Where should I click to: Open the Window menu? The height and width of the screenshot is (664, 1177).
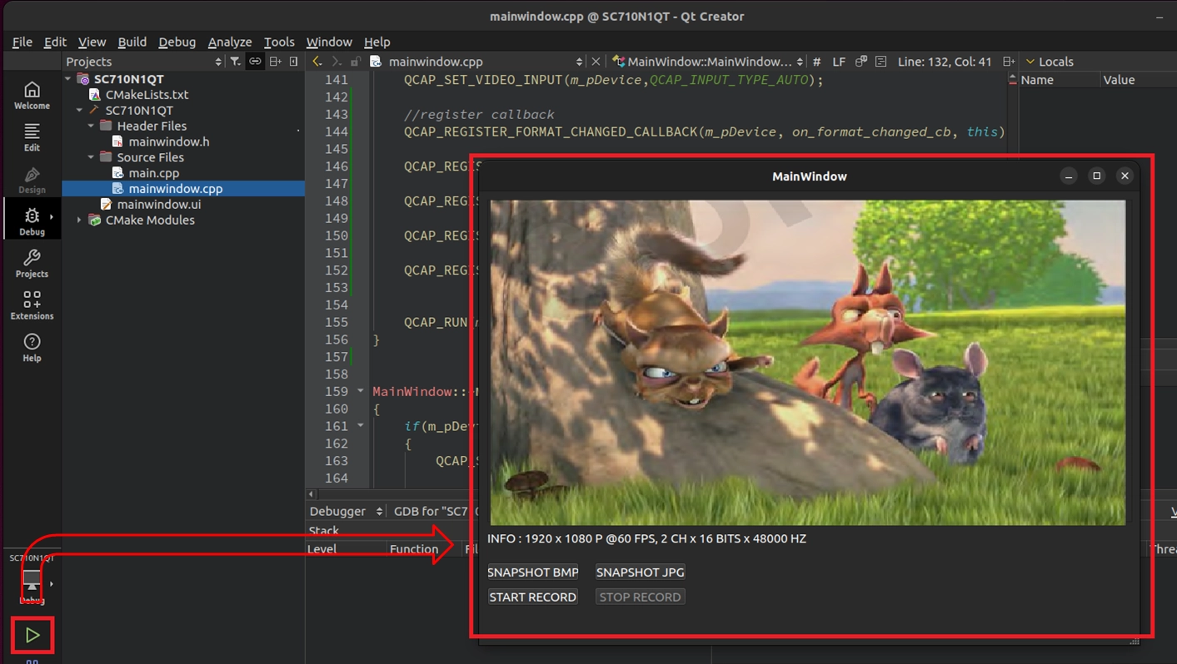click(329, 42)
